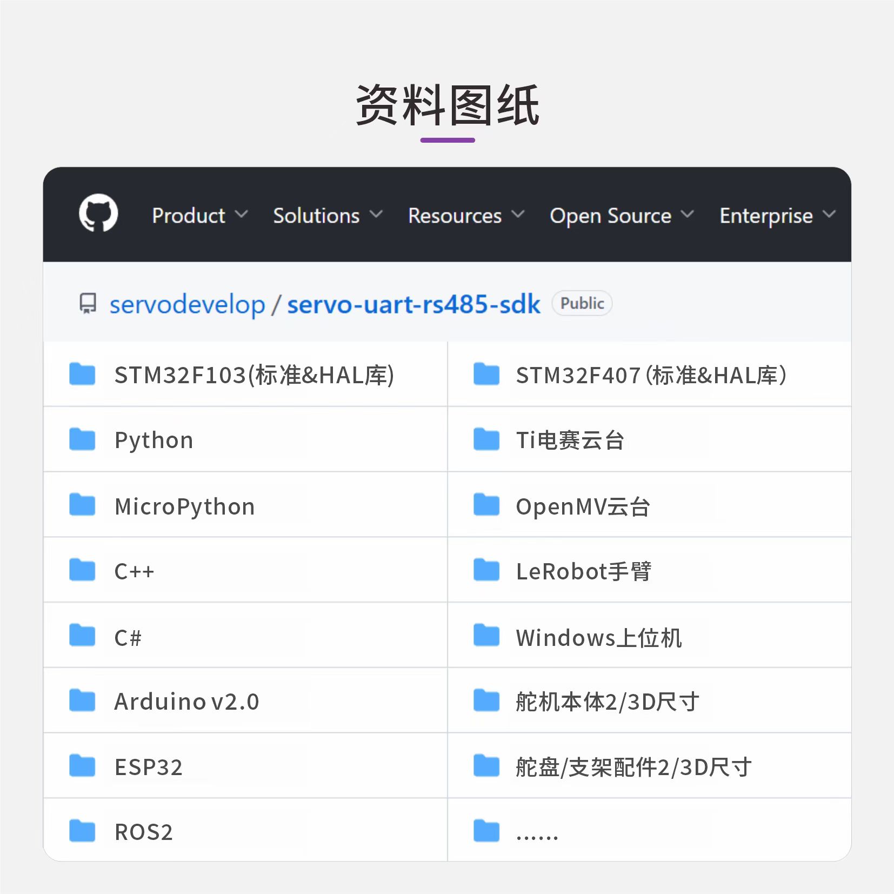Screen dimensions: 894x894
Task: Click the folder icon for ESP32
Action: [82, 765]
